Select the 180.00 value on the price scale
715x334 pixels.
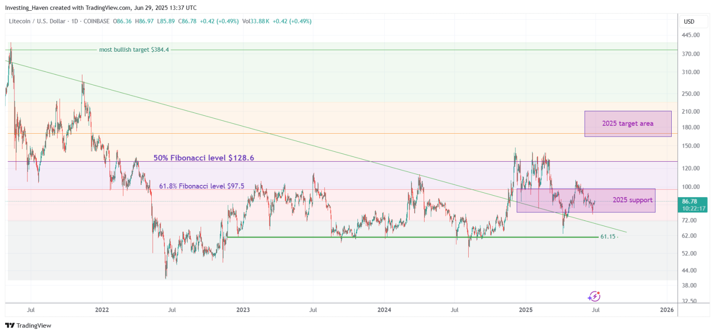click(690, 126)
